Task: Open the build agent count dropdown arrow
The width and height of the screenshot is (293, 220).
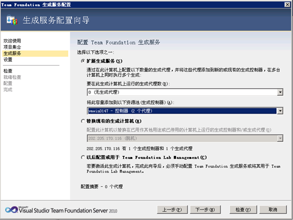Action: [x=280, y=92]
